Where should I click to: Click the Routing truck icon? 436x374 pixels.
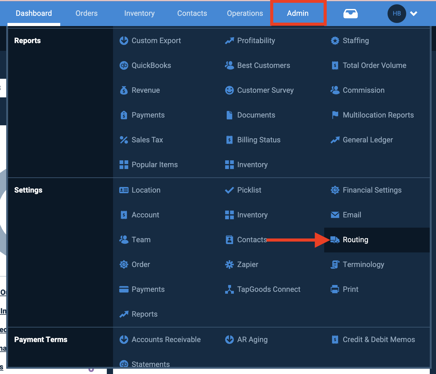pos(335,240)
